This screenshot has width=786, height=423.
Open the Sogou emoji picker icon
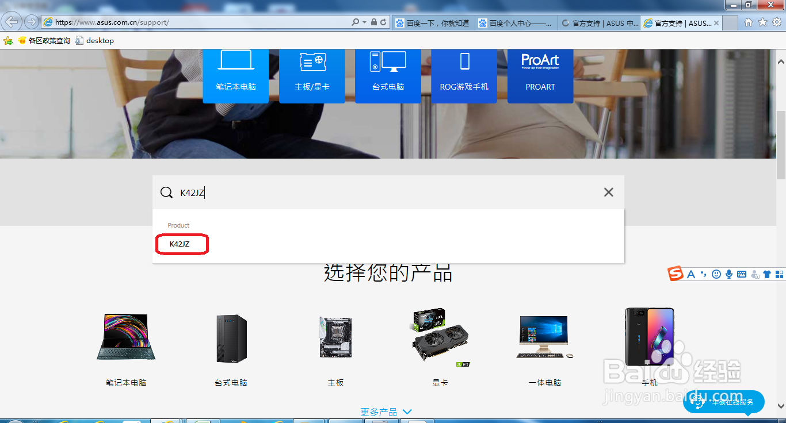(716, 274)
